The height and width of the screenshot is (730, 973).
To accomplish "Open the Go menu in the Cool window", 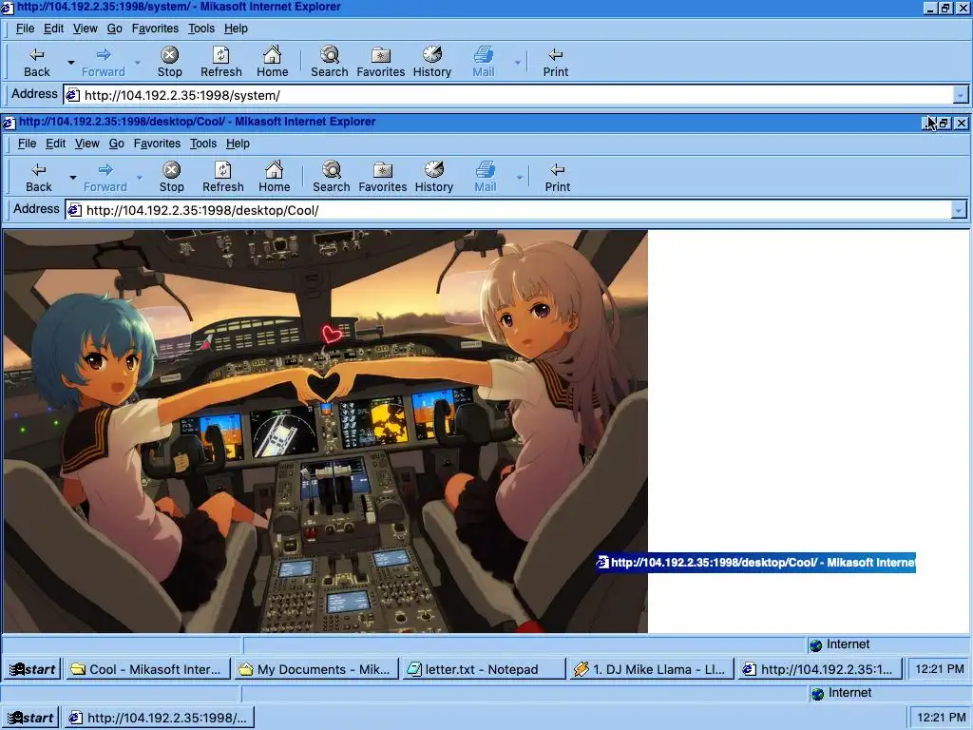I will 117,144.
